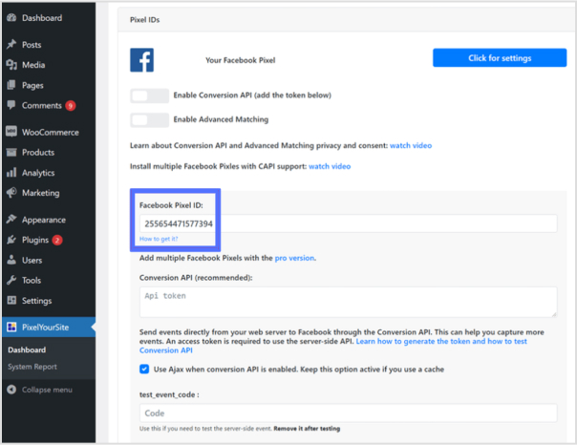Click the Posts pin icon

tap(11, 45)
